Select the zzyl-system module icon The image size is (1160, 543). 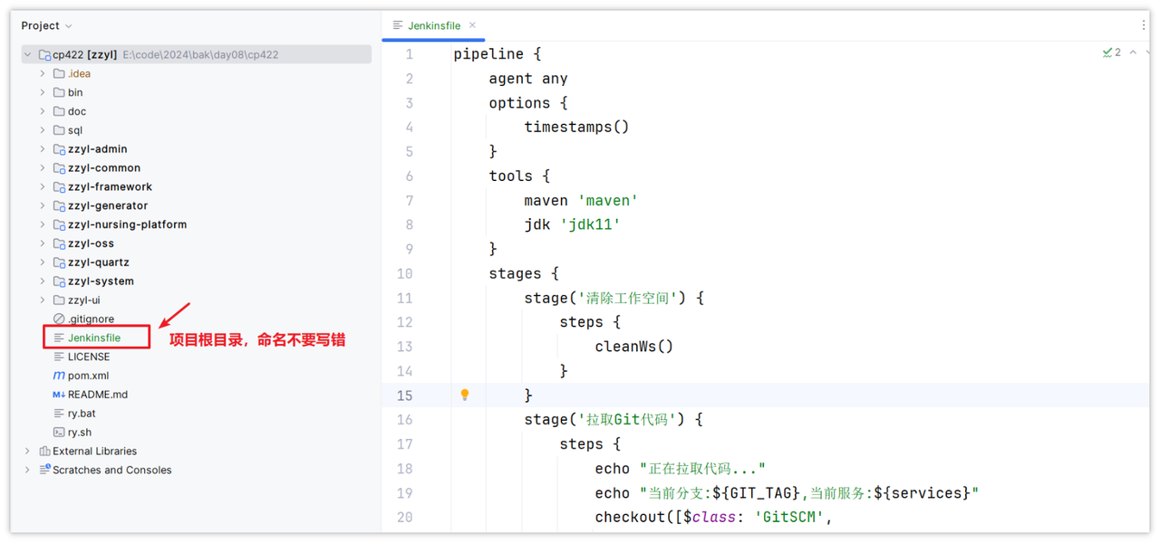tap(59, 281)
